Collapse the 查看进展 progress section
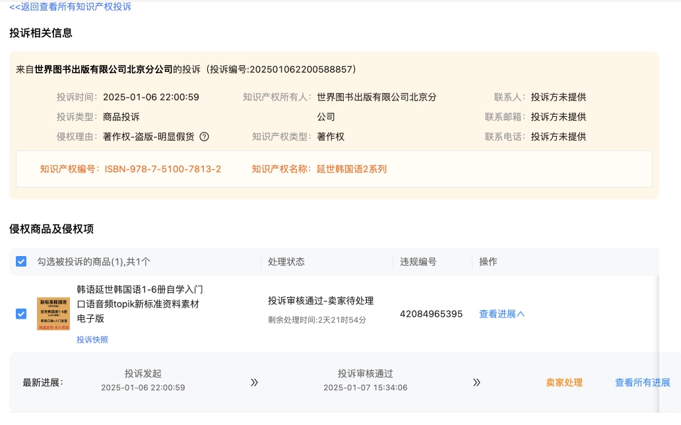The image size is (681, 425). coord(502,314)
